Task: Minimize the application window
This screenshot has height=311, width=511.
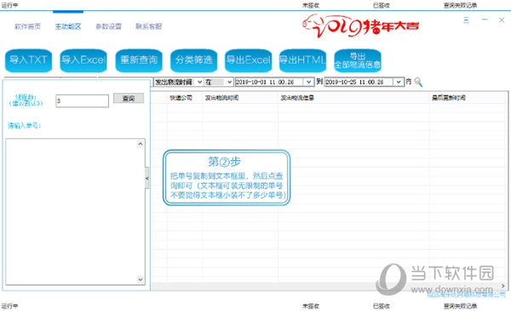Action: click(x=485, y=20)
